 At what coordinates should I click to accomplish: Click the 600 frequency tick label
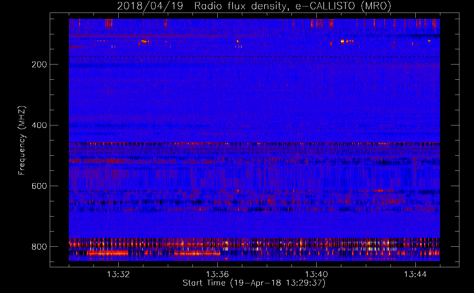click(x=39, y=186)
